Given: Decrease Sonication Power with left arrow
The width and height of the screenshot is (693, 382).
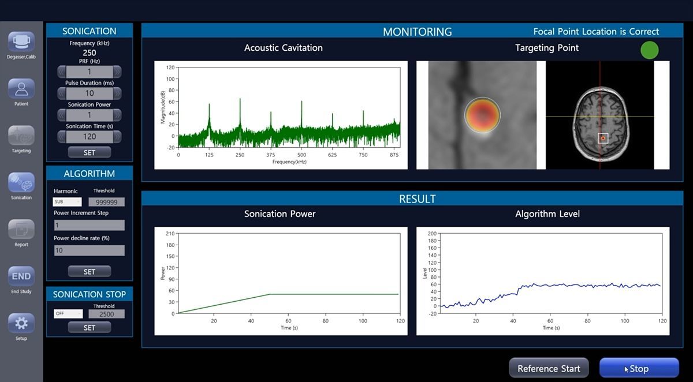Looking at the screenshot, I should click(62, 115).
